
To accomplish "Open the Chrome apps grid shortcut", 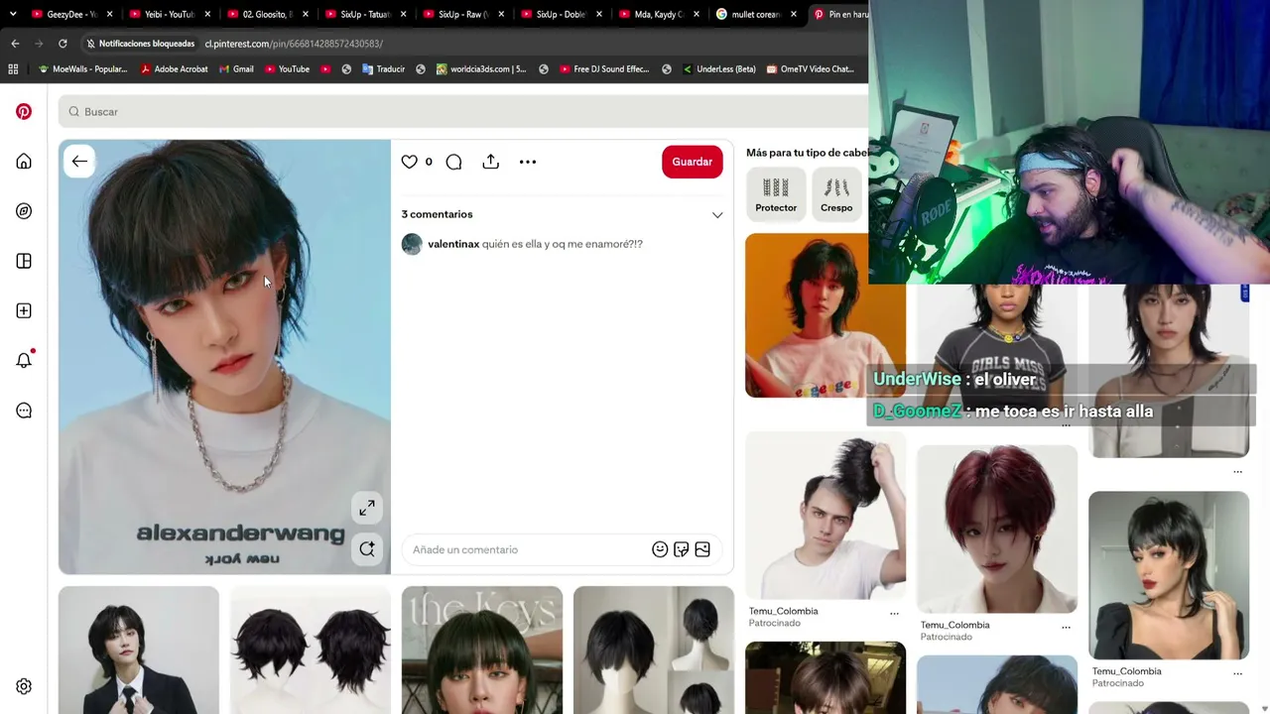I will tap(13, 69).
